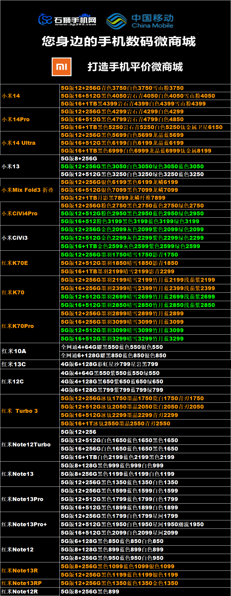Select row 5G版12+512G黑色1950 潮流1950
This screenshot has width=231, height=596.
(x=145, y=524)
